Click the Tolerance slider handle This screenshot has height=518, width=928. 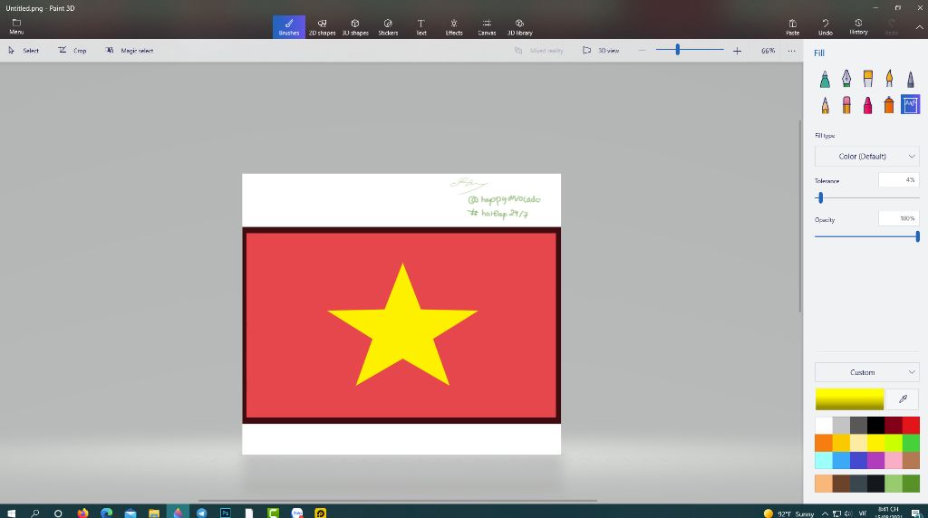pyautogui.click(x=820, y=198)
